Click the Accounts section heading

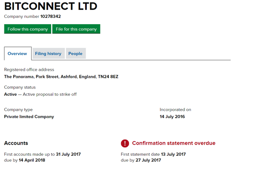(16, 143)
